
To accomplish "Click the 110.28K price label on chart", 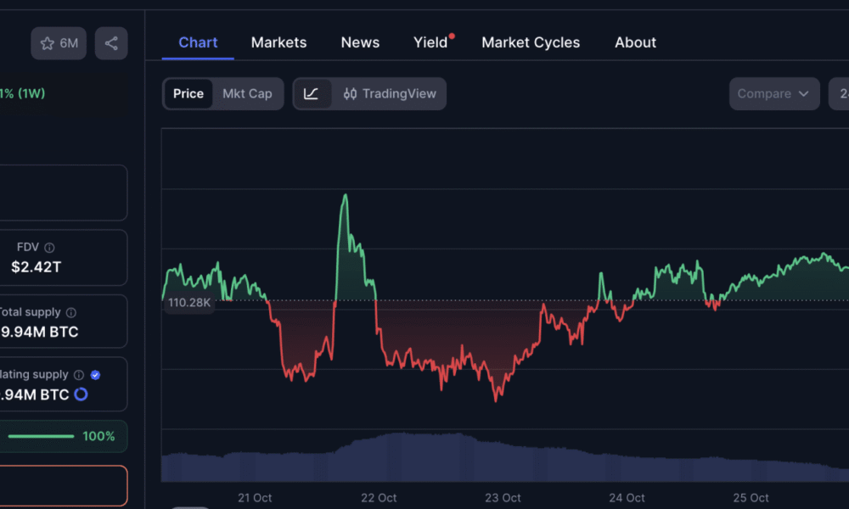I will coord(188,302).
